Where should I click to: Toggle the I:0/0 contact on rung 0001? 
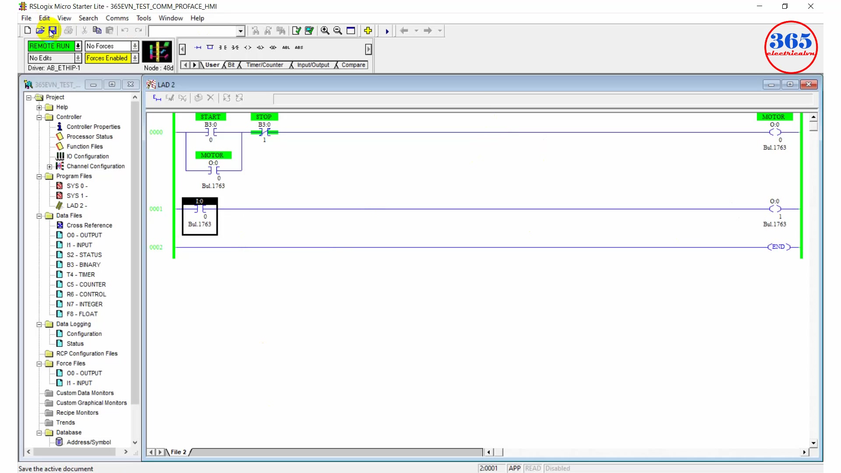200,209
